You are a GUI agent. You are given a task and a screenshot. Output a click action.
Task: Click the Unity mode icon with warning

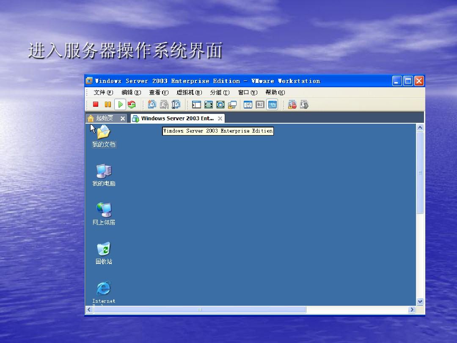point(232,105)
